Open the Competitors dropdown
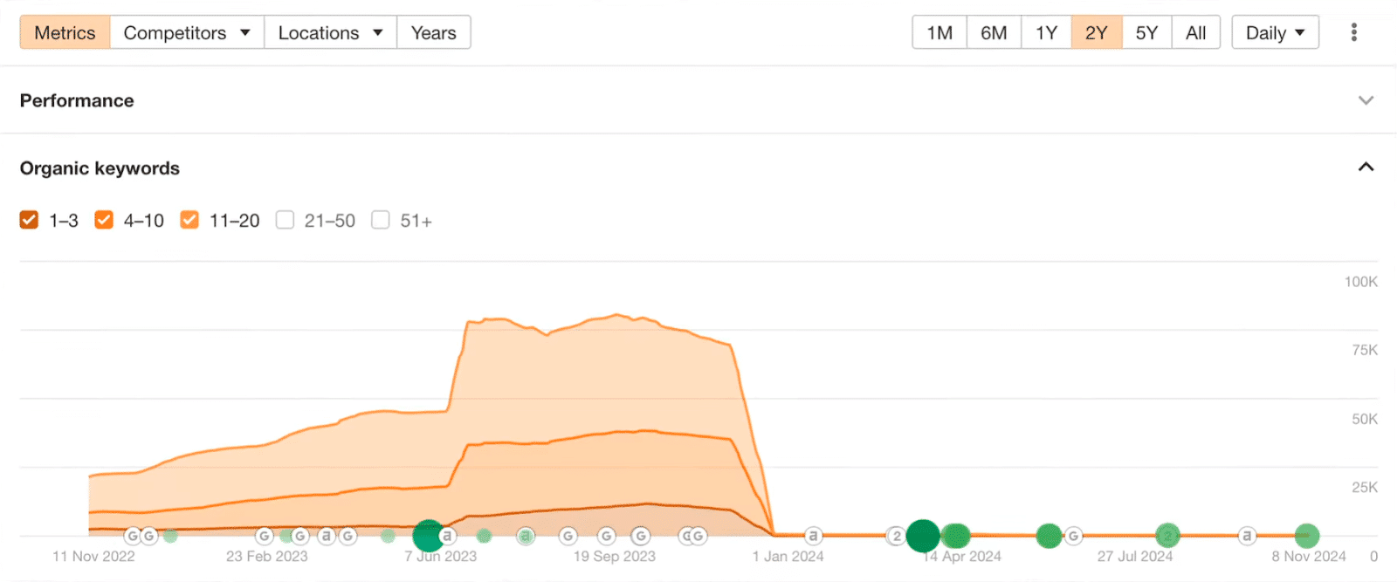The image size is (1397, 582). [x=187, y=33]
